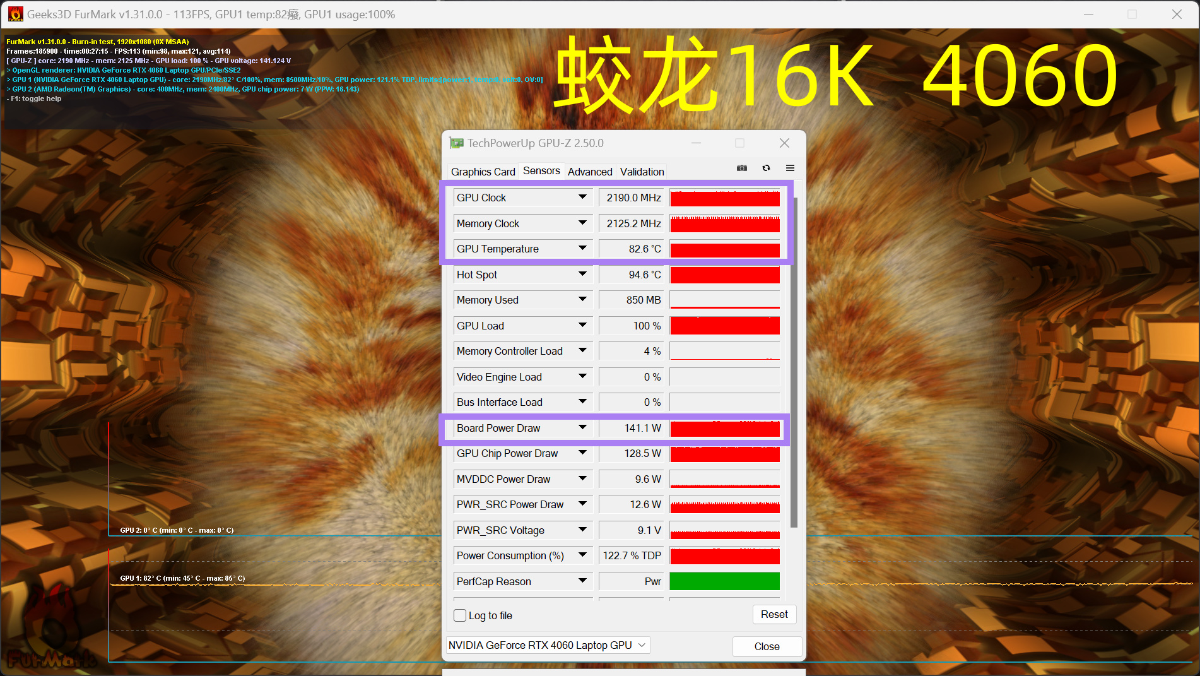
Task: Click the Board Power Draw history graph
Action: pos(725,428)
